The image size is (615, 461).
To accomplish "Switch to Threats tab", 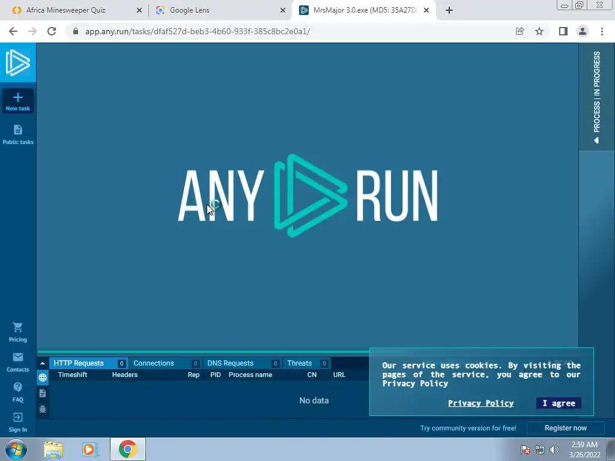I will point(306,363).
